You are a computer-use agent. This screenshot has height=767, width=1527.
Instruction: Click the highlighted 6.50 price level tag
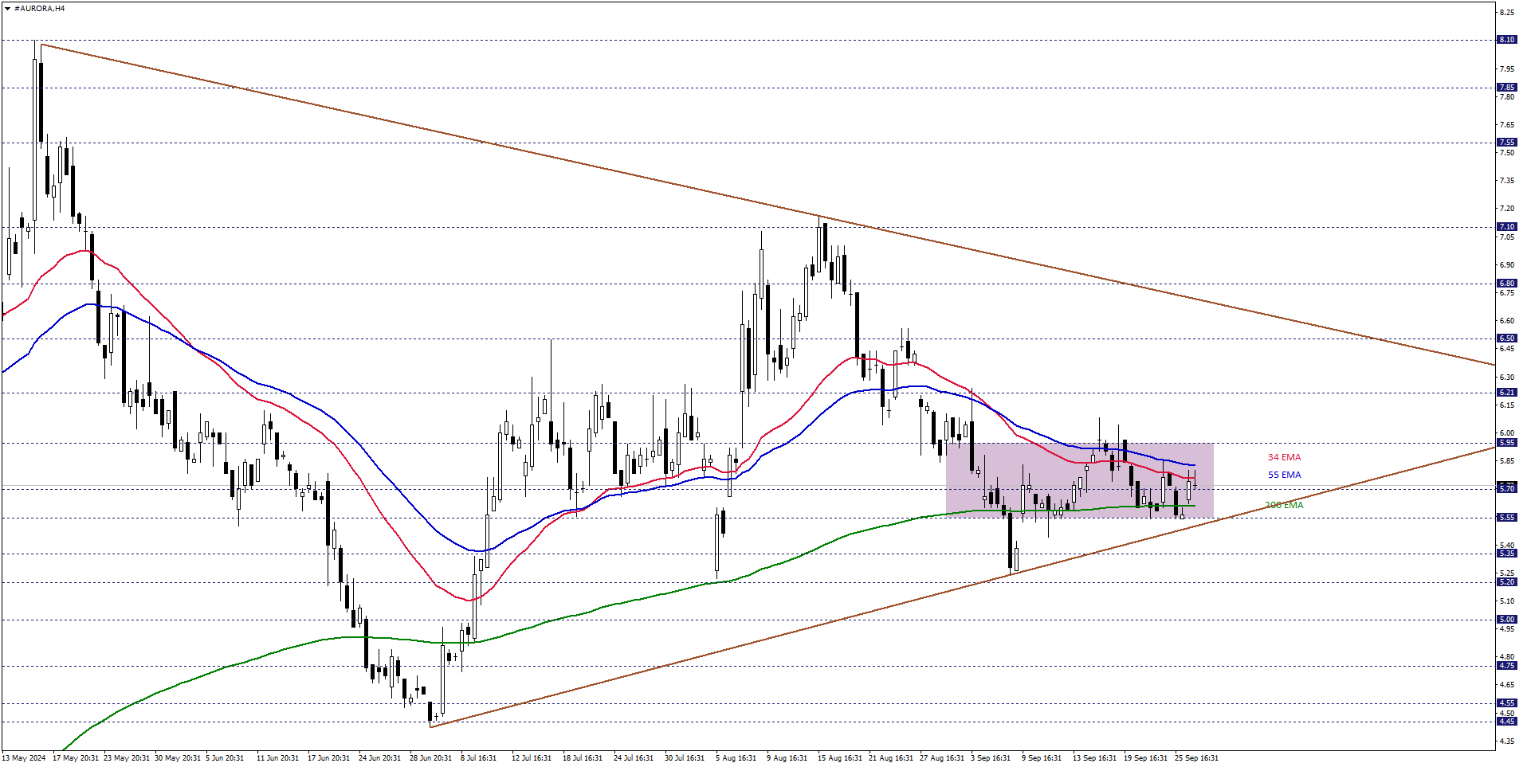point(1506,338)
